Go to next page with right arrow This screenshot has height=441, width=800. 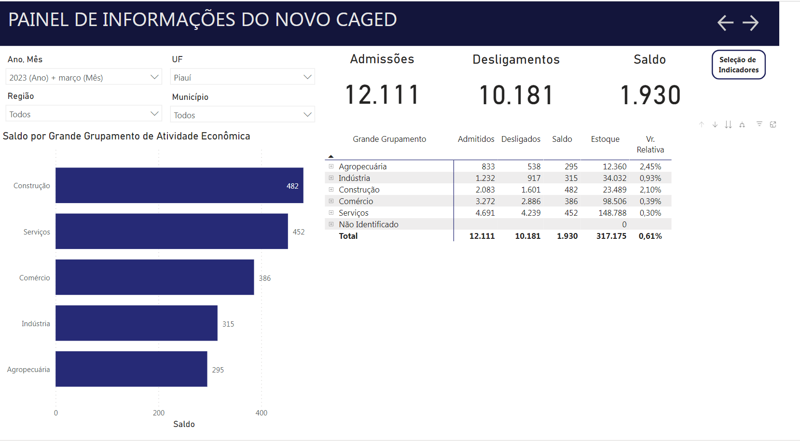(x=750, y=23)
